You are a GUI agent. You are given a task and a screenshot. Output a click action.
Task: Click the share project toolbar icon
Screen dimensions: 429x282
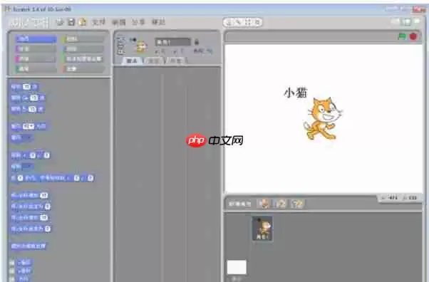coord(82,22)
